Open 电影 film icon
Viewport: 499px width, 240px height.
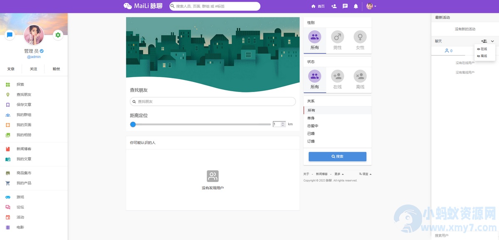point(8,227)
